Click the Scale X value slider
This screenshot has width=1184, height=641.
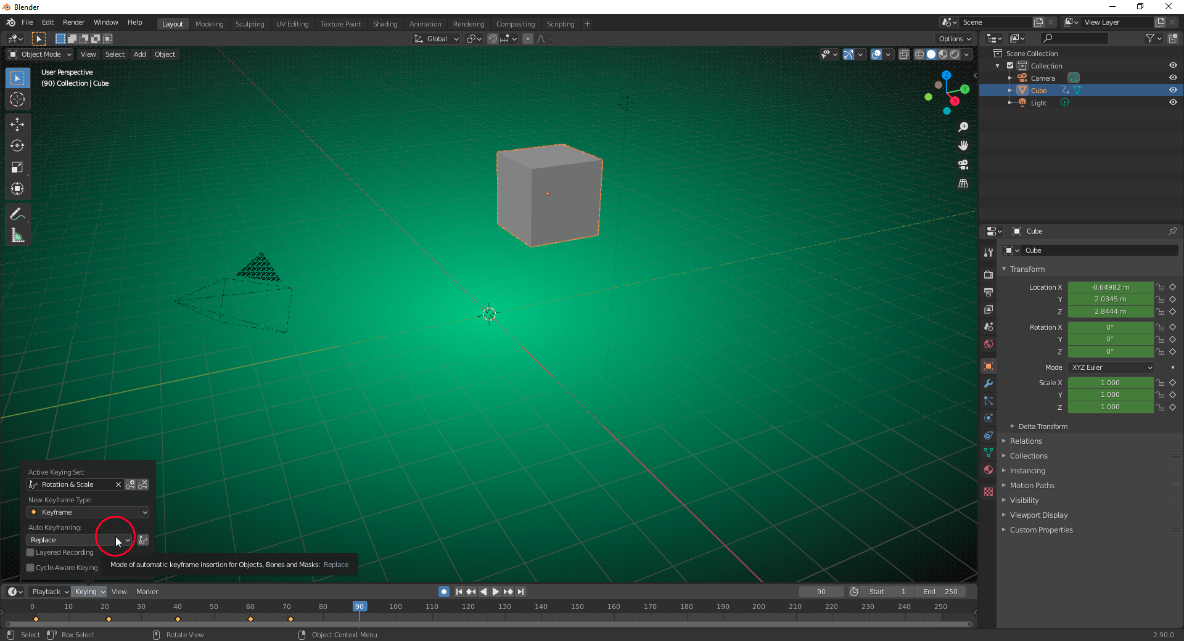click(x=1111, y=383)
